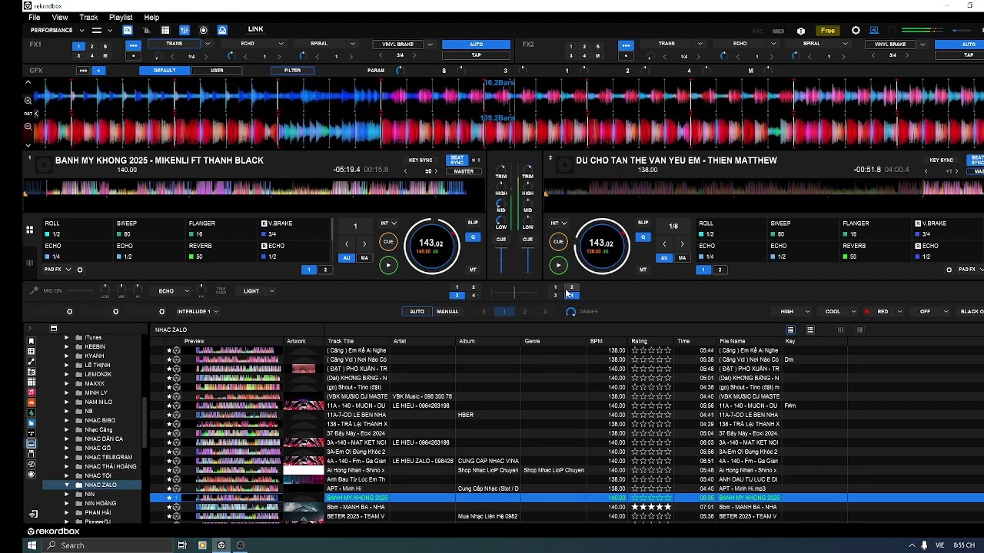Open the Explorer computer icon in the sidebar
Screen dimensions: 984x553
click(32, 443)
